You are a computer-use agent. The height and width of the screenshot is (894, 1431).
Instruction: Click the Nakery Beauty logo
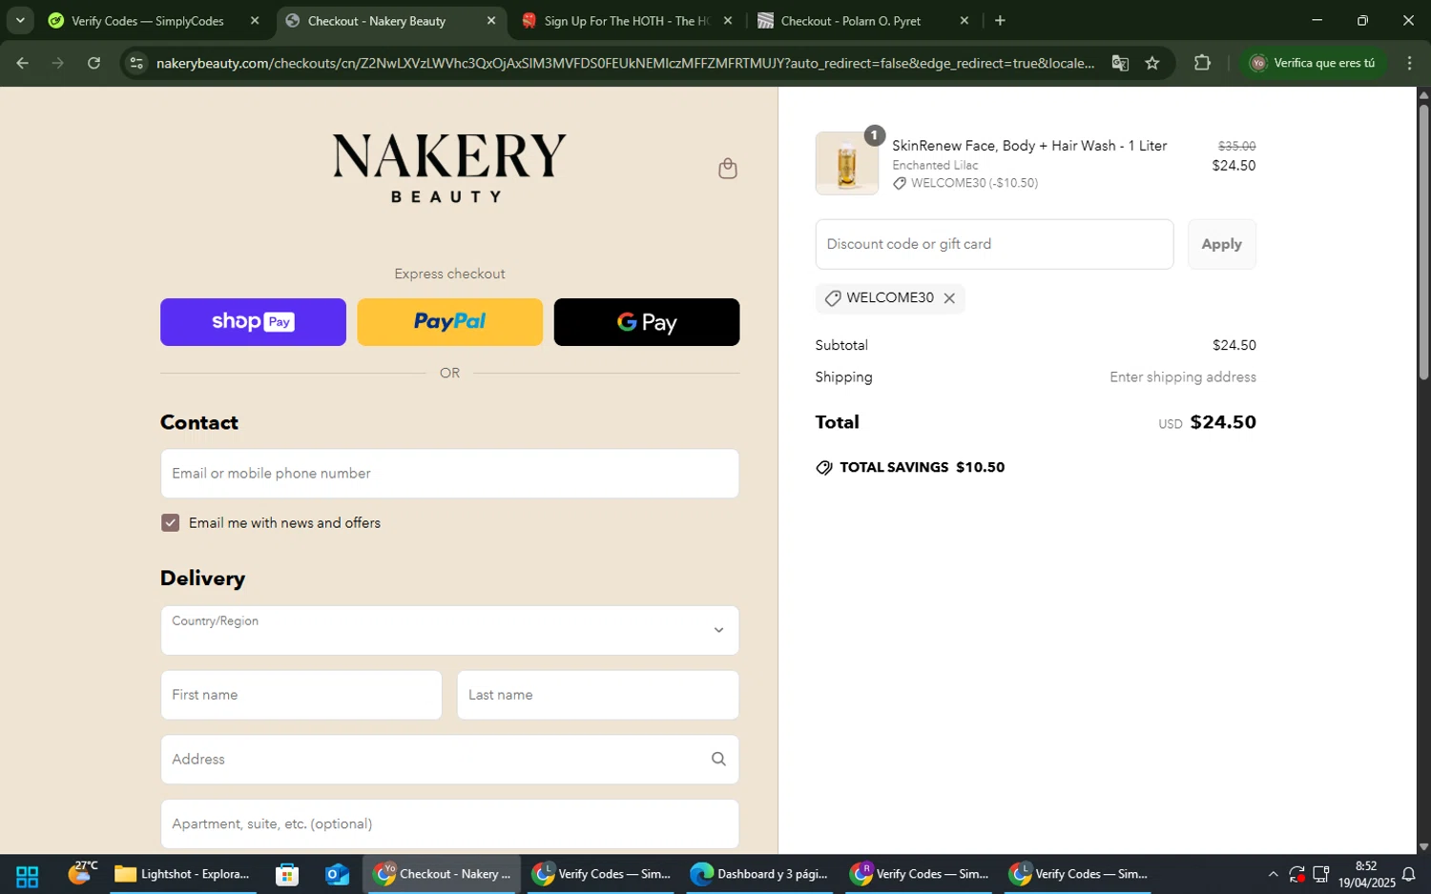click(449, 168)
